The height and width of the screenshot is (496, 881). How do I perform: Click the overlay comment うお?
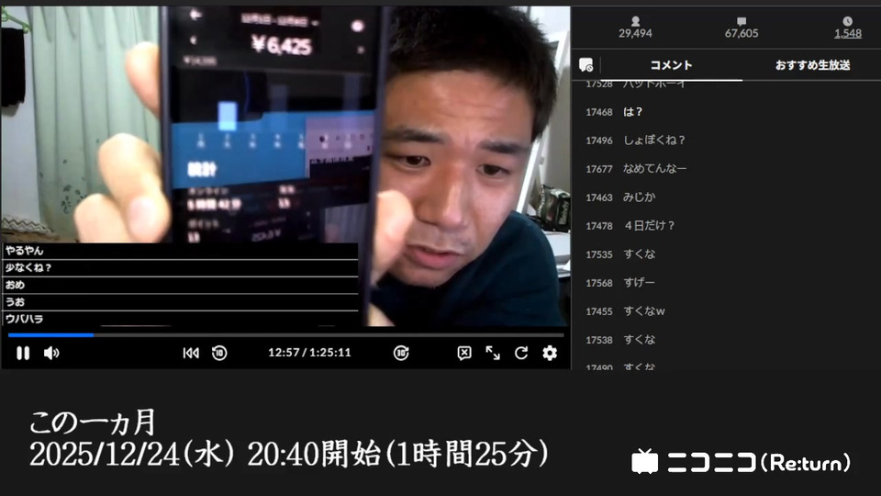(16, 302)
